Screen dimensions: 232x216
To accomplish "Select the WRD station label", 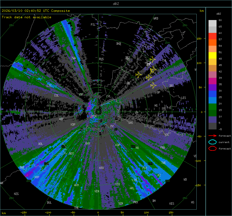I will [156, 18].
